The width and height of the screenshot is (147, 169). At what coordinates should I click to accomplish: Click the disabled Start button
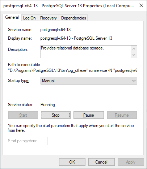point(23,115)
